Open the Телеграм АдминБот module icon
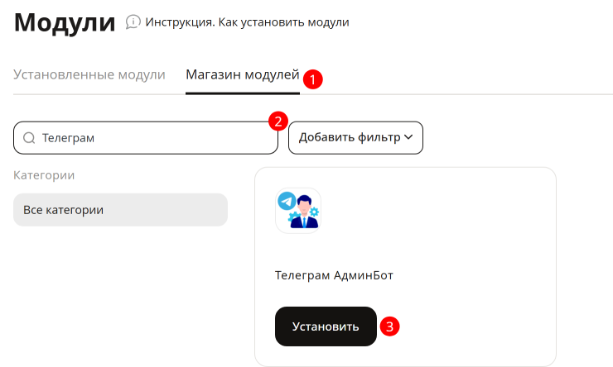 (x=298, y=211)
